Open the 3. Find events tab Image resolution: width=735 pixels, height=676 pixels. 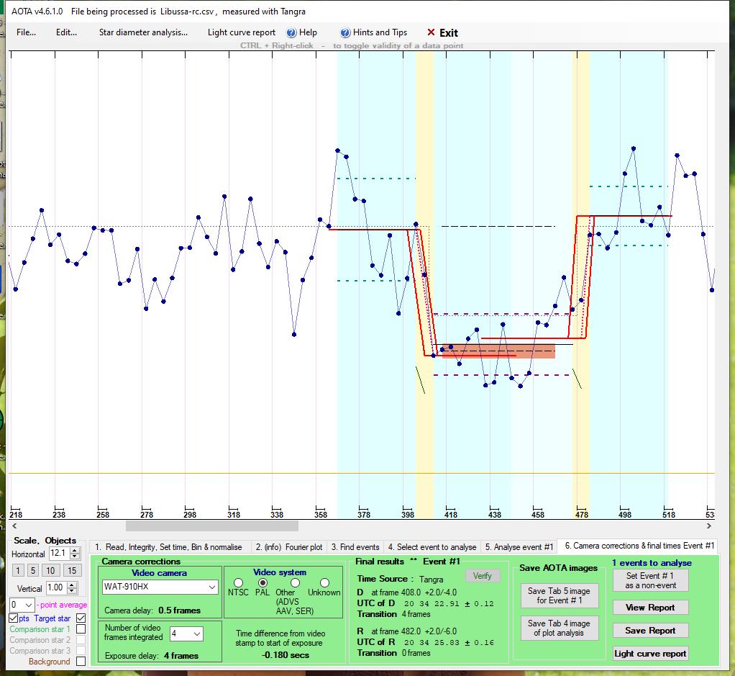[355, 547]
